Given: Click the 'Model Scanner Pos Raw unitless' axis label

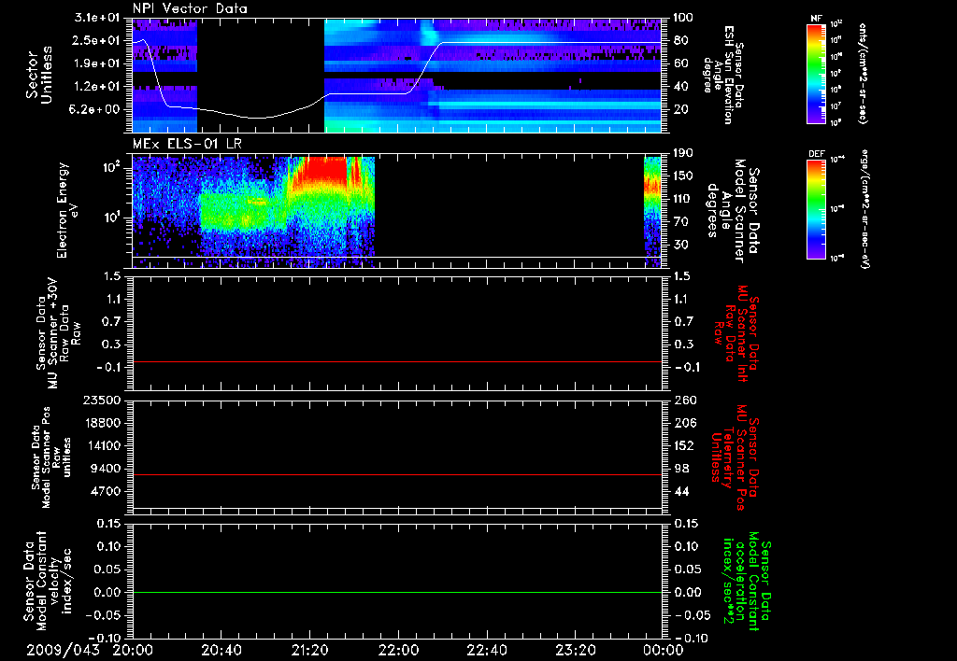Looking at the screenshot, I should (51, 457).
